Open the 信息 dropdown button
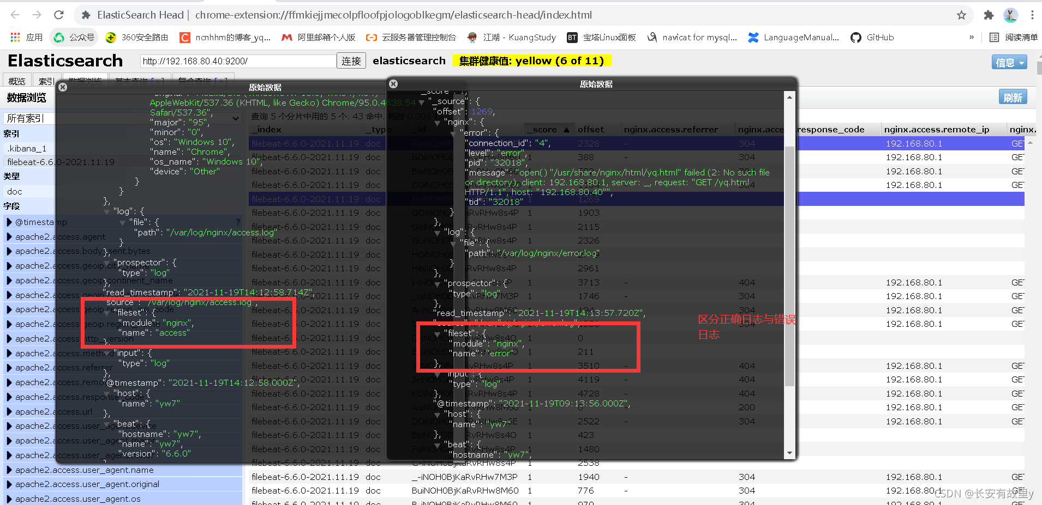The image size is (1042, 505). [x=1009, y=62]
